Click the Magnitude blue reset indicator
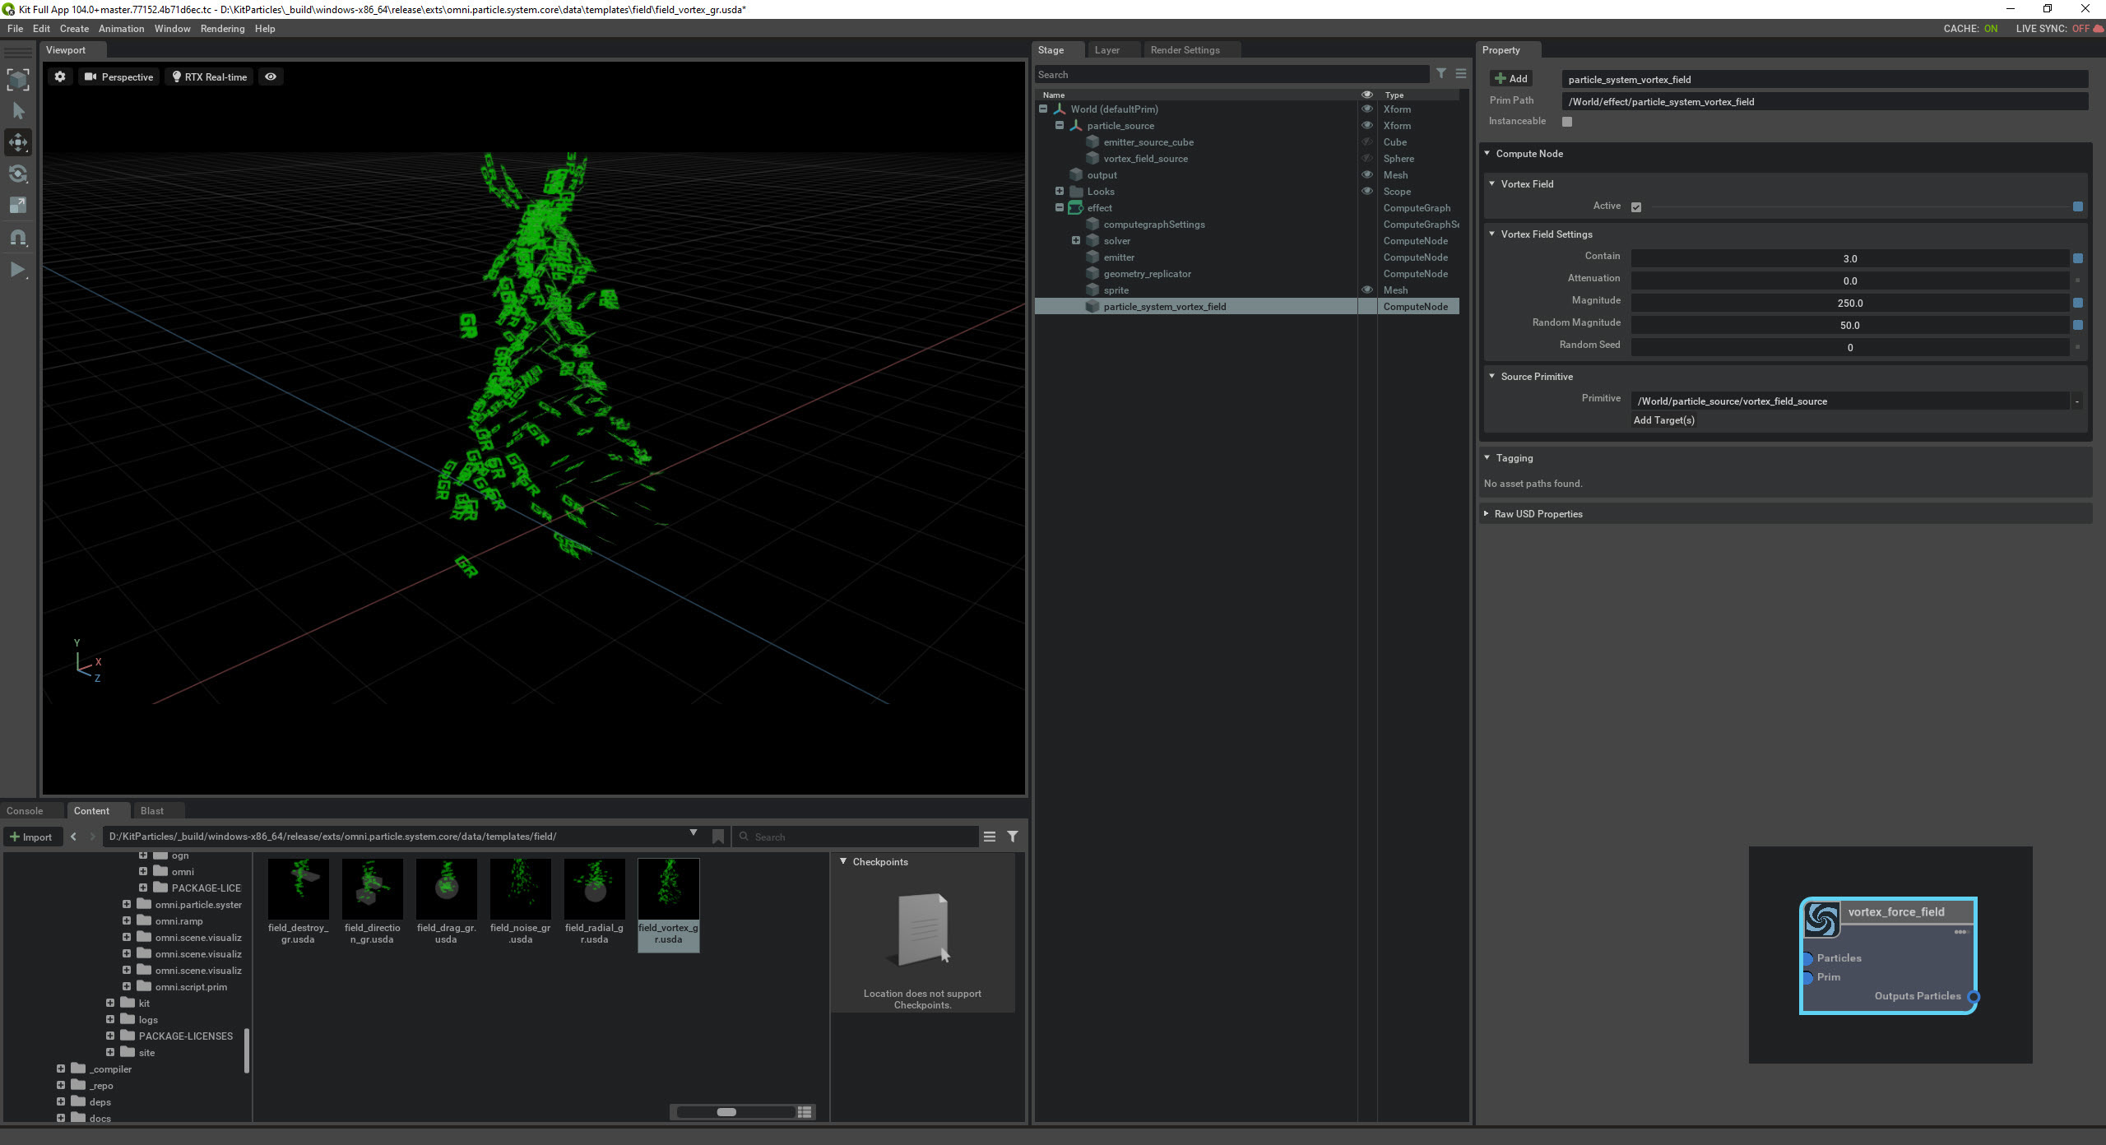Viewport: 2106px width, 1145px height. 2078,304
